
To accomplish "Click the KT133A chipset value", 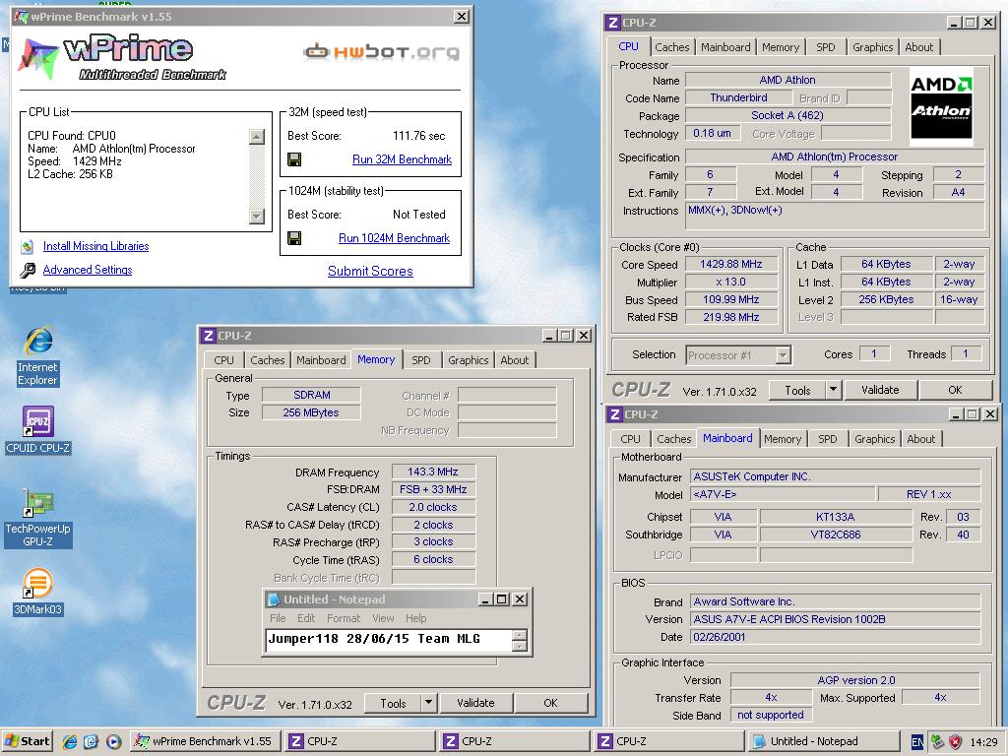I will [x=835, y=517].
